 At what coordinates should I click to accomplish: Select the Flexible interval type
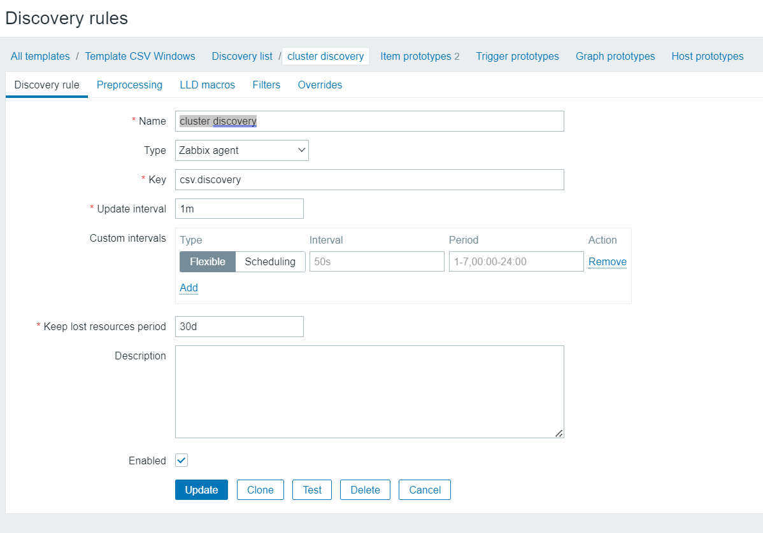point(208,261)
